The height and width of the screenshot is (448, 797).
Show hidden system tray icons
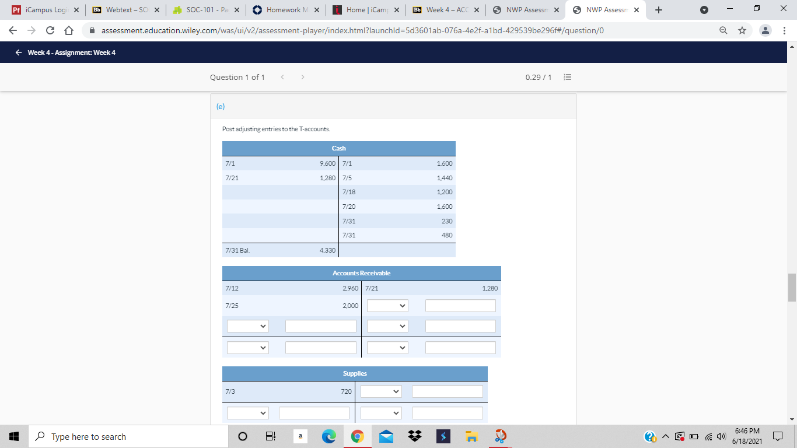pos(666,437)
